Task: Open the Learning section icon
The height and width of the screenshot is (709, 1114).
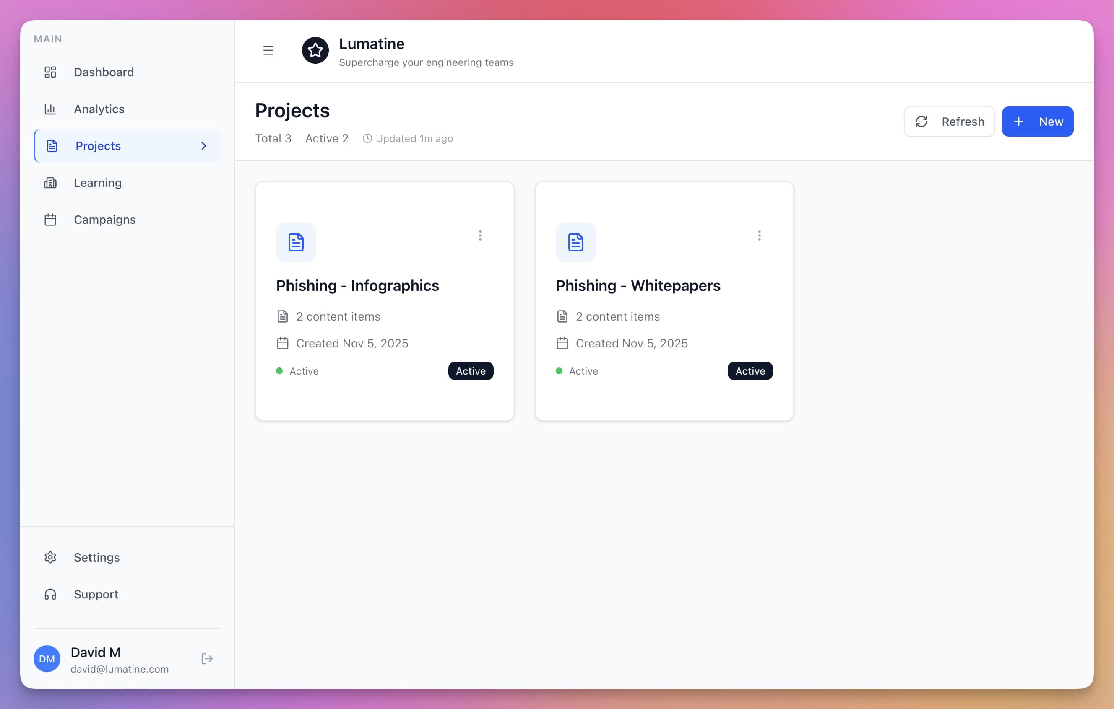Action: [50, 183]
